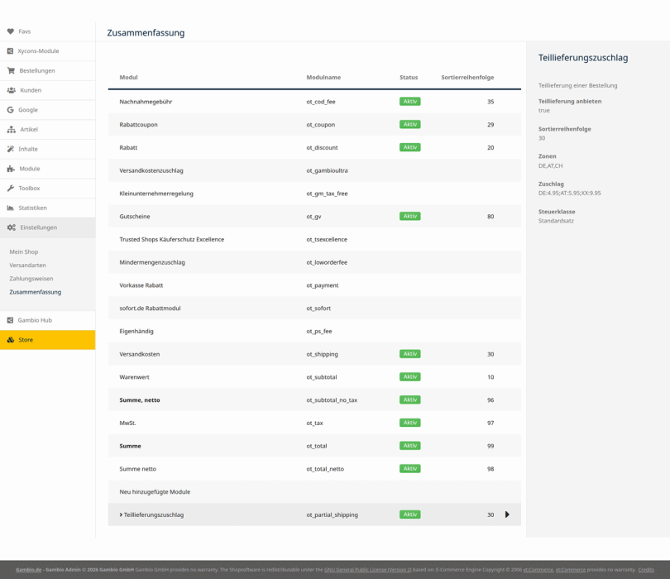Click module name ot_subtotal_no_tax
The image size is (670, 579).
332,400
